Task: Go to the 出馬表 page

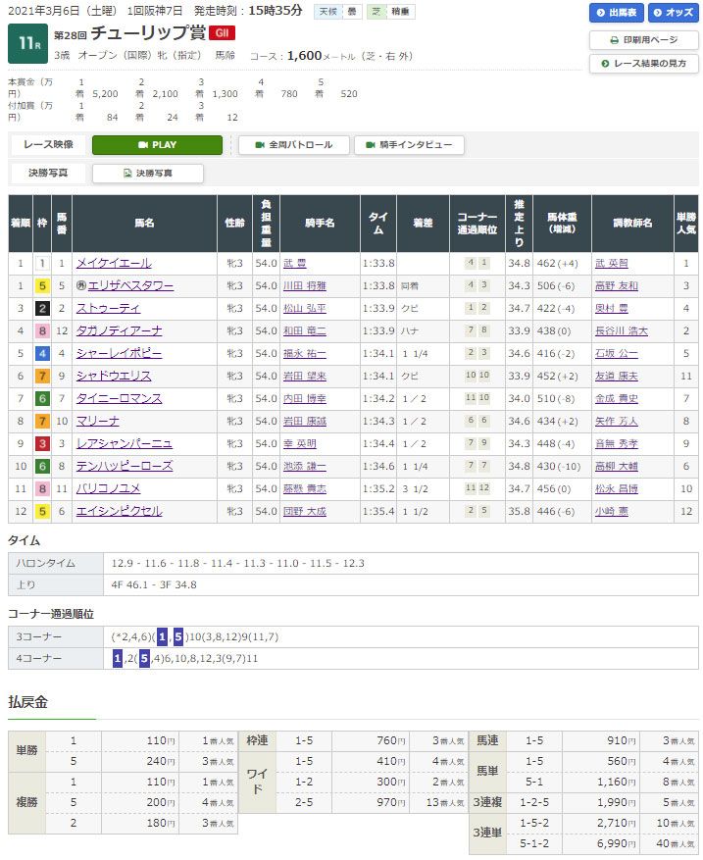Action: pyautogui.click(x=617, y=13)
